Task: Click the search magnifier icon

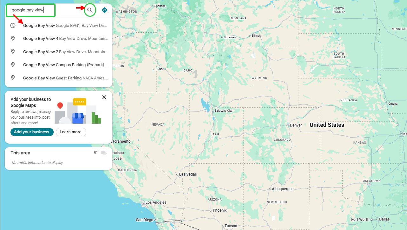Action: click(x=90, y=10)
